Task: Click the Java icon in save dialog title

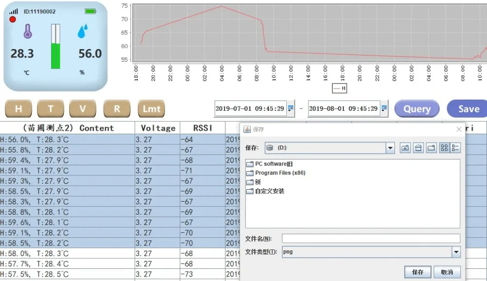Action: click(247, 129)
